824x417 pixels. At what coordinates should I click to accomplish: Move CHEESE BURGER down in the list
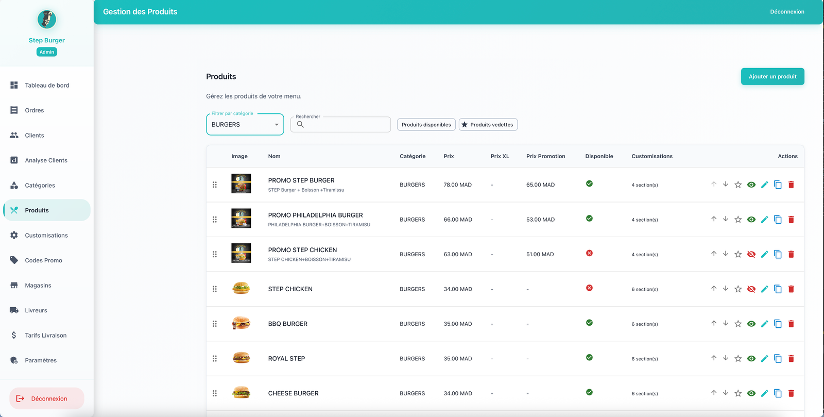tap(726, 393)
